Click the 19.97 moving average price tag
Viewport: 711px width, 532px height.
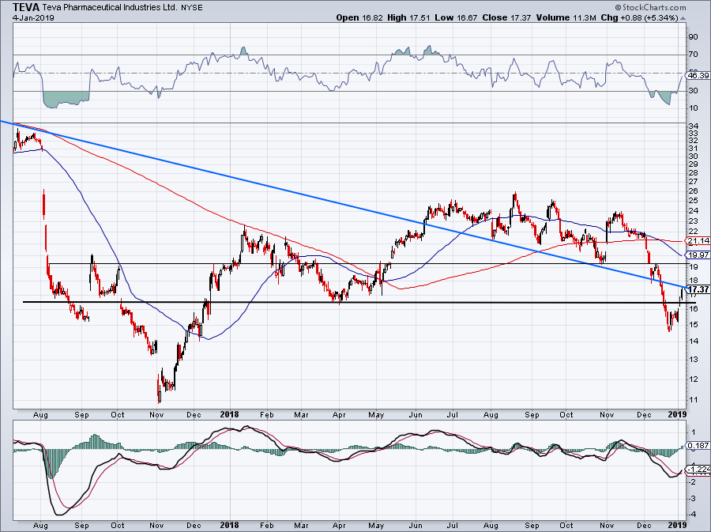(x=698, y=255)
